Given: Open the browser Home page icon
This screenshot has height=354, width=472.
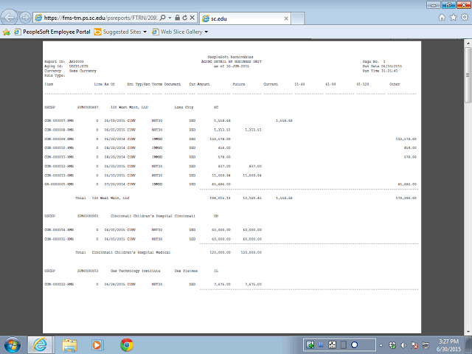Looking at the screenshot, I should (442, 18).
